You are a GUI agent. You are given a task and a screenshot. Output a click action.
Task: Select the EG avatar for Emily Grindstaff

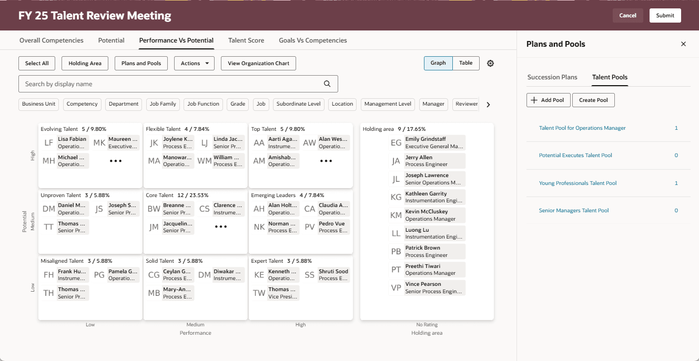(396, 143)
